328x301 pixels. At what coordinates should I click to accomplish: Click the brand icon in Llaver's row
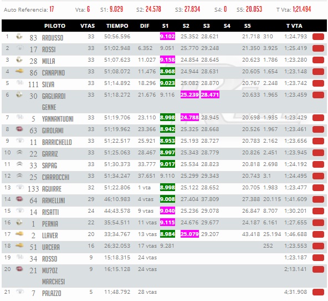point(19,233)
